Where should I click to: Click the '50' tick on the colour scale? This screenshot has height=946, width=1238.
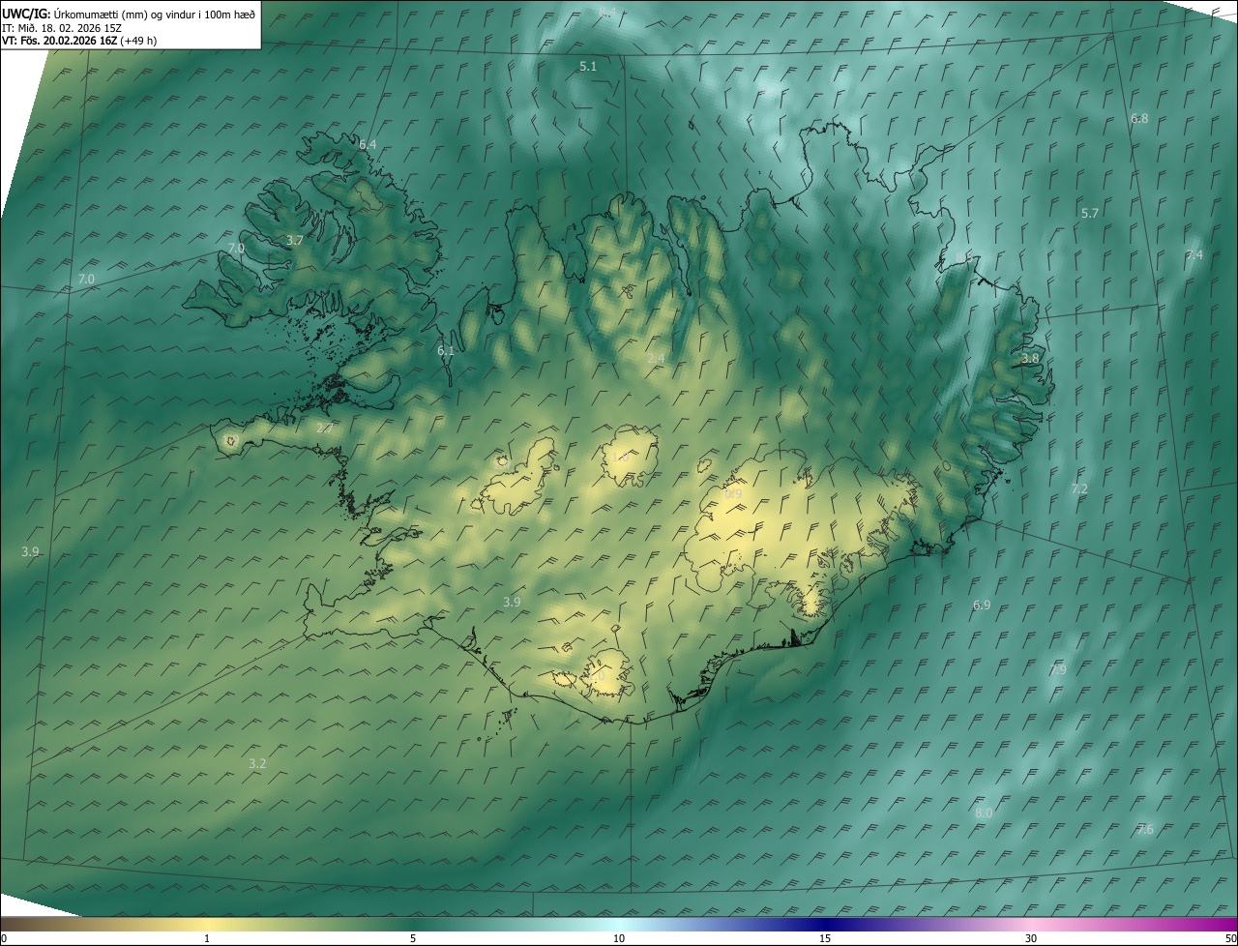coord(1230,938)
